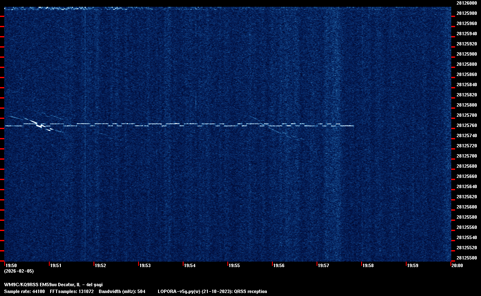This screenshot has height=296, width=481.
Task: Click the bright signal burst near 19:50
Action: 40,125
